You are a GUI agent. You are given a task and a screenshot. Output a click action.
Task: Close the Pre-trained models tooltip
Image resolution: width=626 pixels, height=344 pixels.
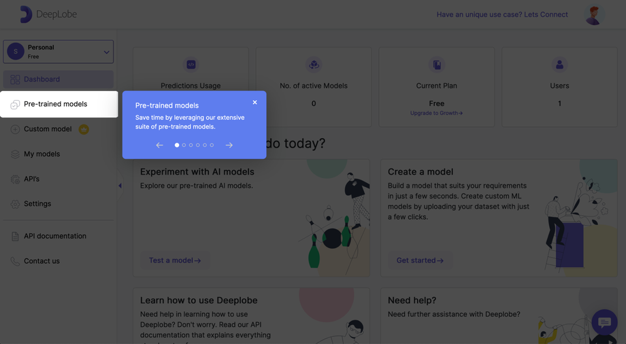[255, 103]
